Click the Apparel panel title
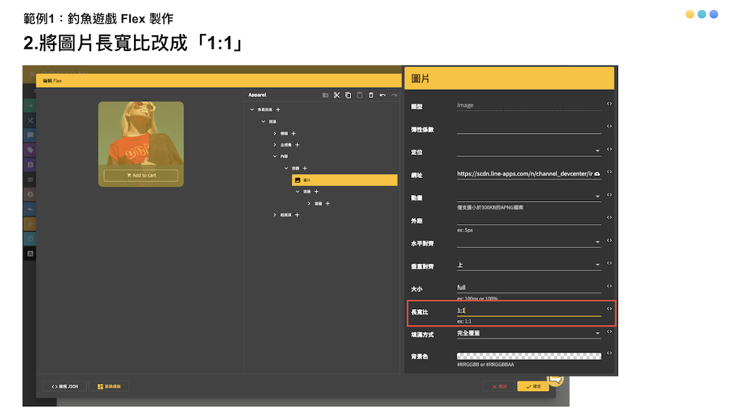Screen dimensions: 735x413 pyautogui.click(x=257, y=95)
